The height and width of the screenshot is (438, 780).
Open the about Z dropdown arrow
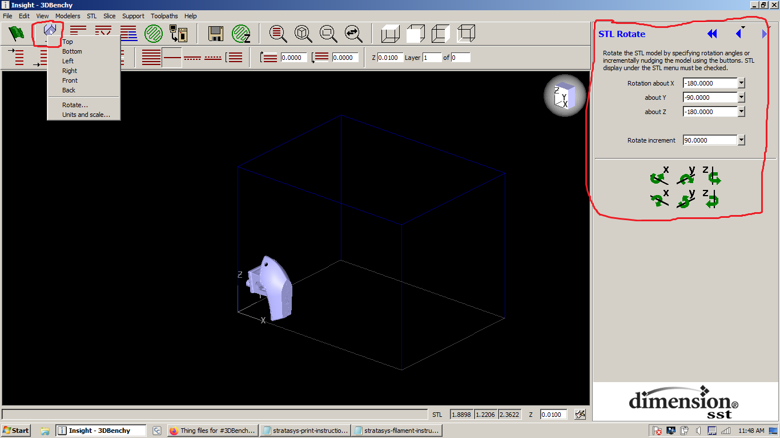741,112
